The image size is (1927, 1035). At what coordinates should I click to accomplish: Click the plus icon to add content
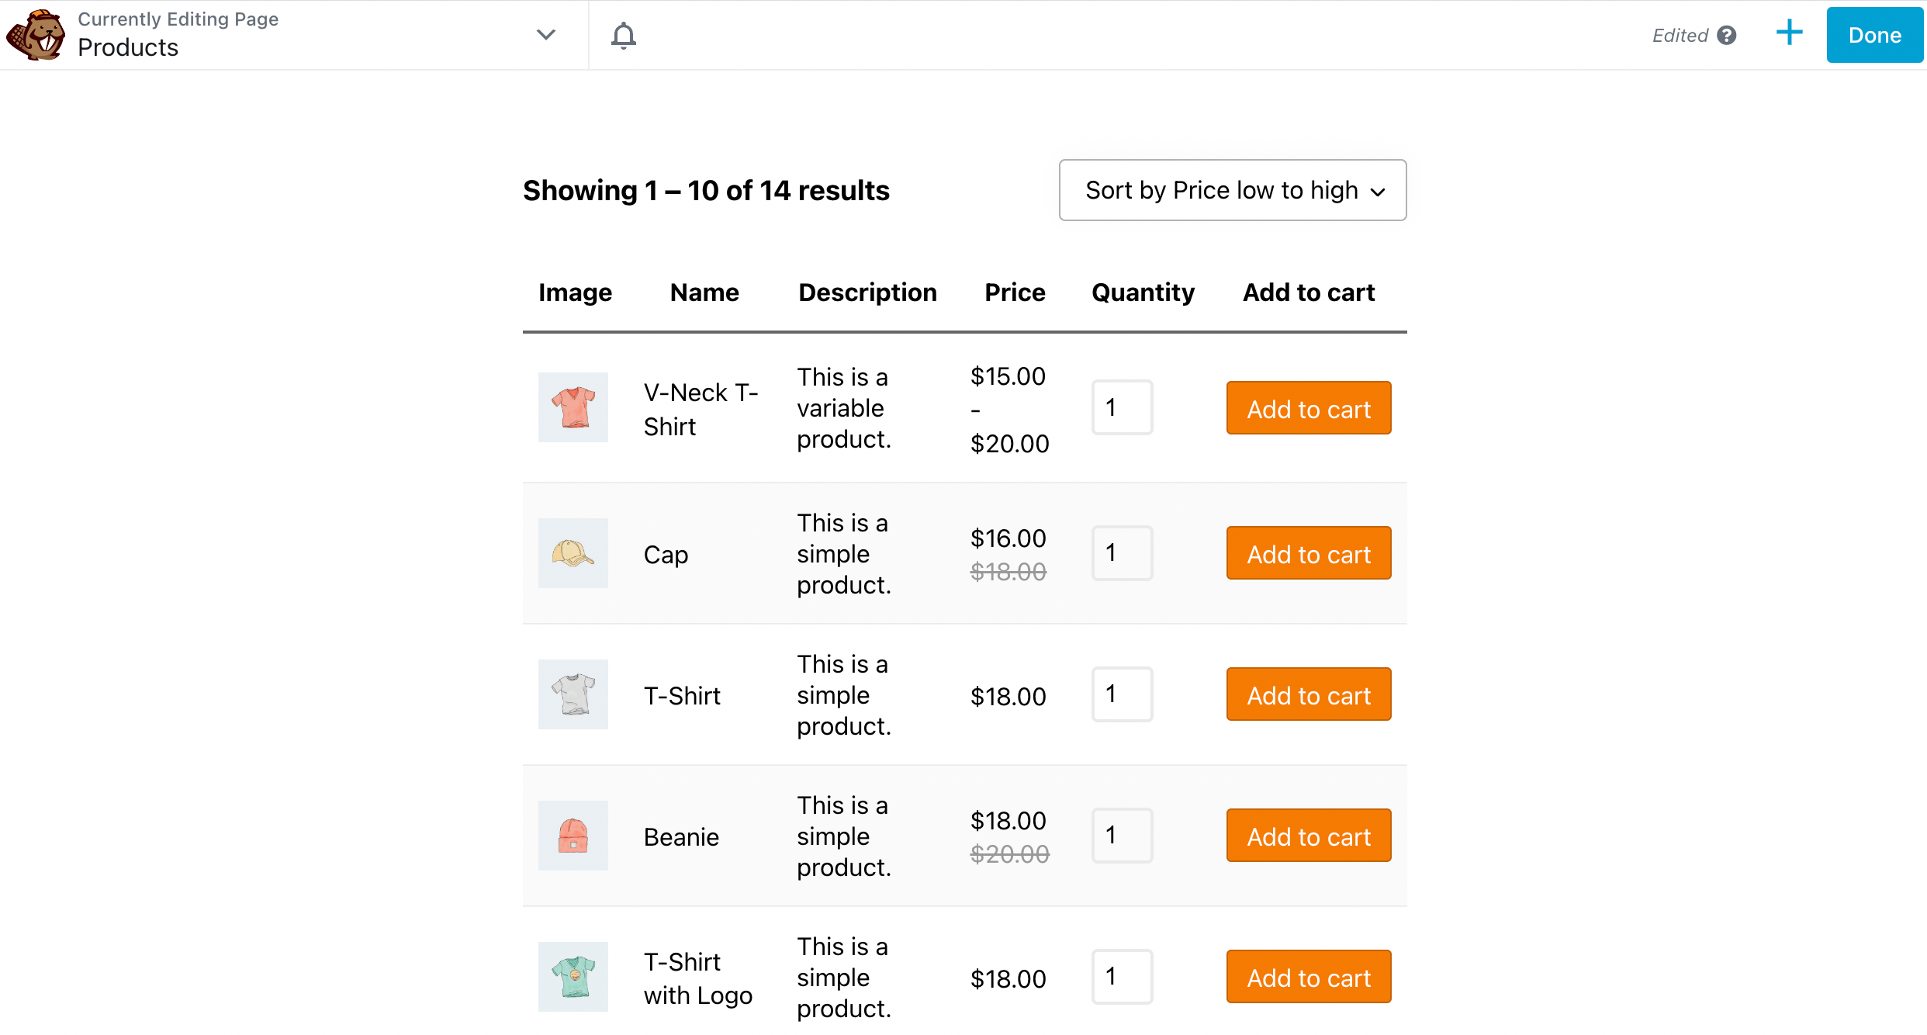point(1789,33)
